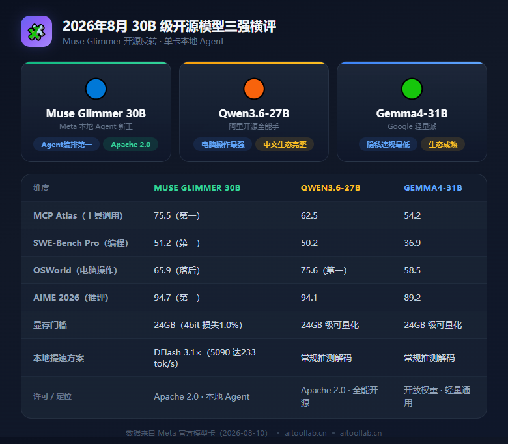Click '常规推测解码' in the Gemma column
Image resolution: width=508 pixels, height=444 pixels.
pos(429,358)
